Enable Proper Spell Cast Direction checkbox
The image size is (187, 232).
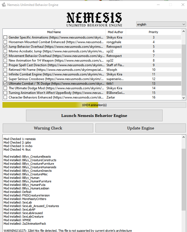point(5,65)
